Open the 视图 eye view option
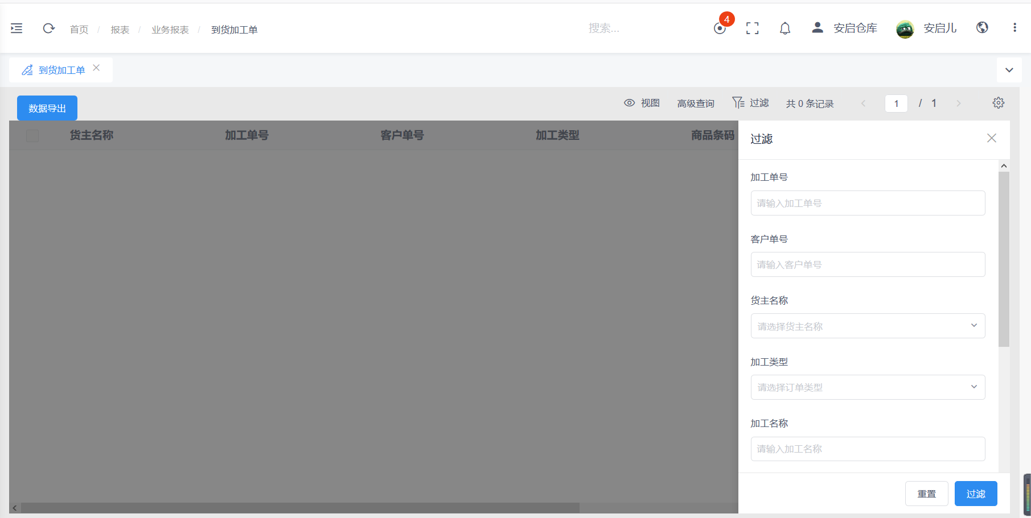Screen dimensions: 1031x518 click(x=642, y=103)
